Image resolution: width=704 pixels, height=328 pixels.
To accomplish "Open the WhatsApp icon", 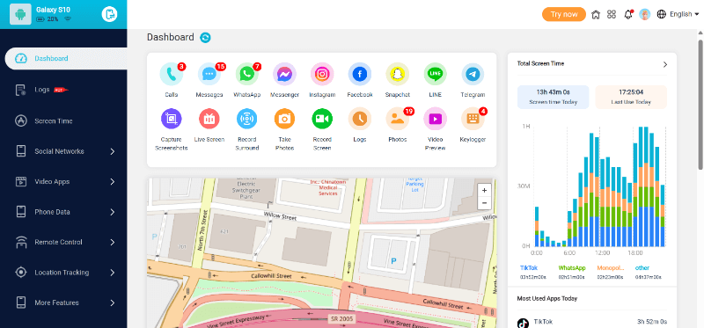I will pyautogui.click(x=246, y=75).
